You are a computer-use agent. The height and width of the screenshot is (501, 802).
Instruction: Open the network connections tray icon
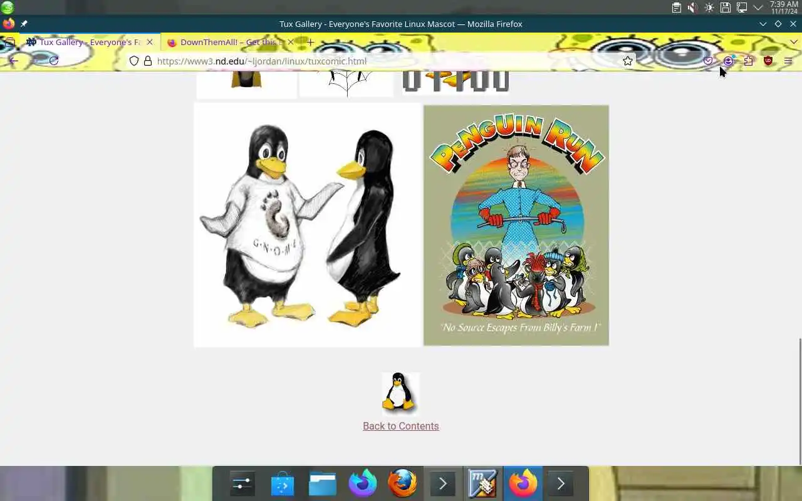tap(742, 8)
